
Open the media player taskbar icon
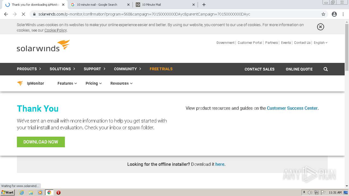pos(40,192)
